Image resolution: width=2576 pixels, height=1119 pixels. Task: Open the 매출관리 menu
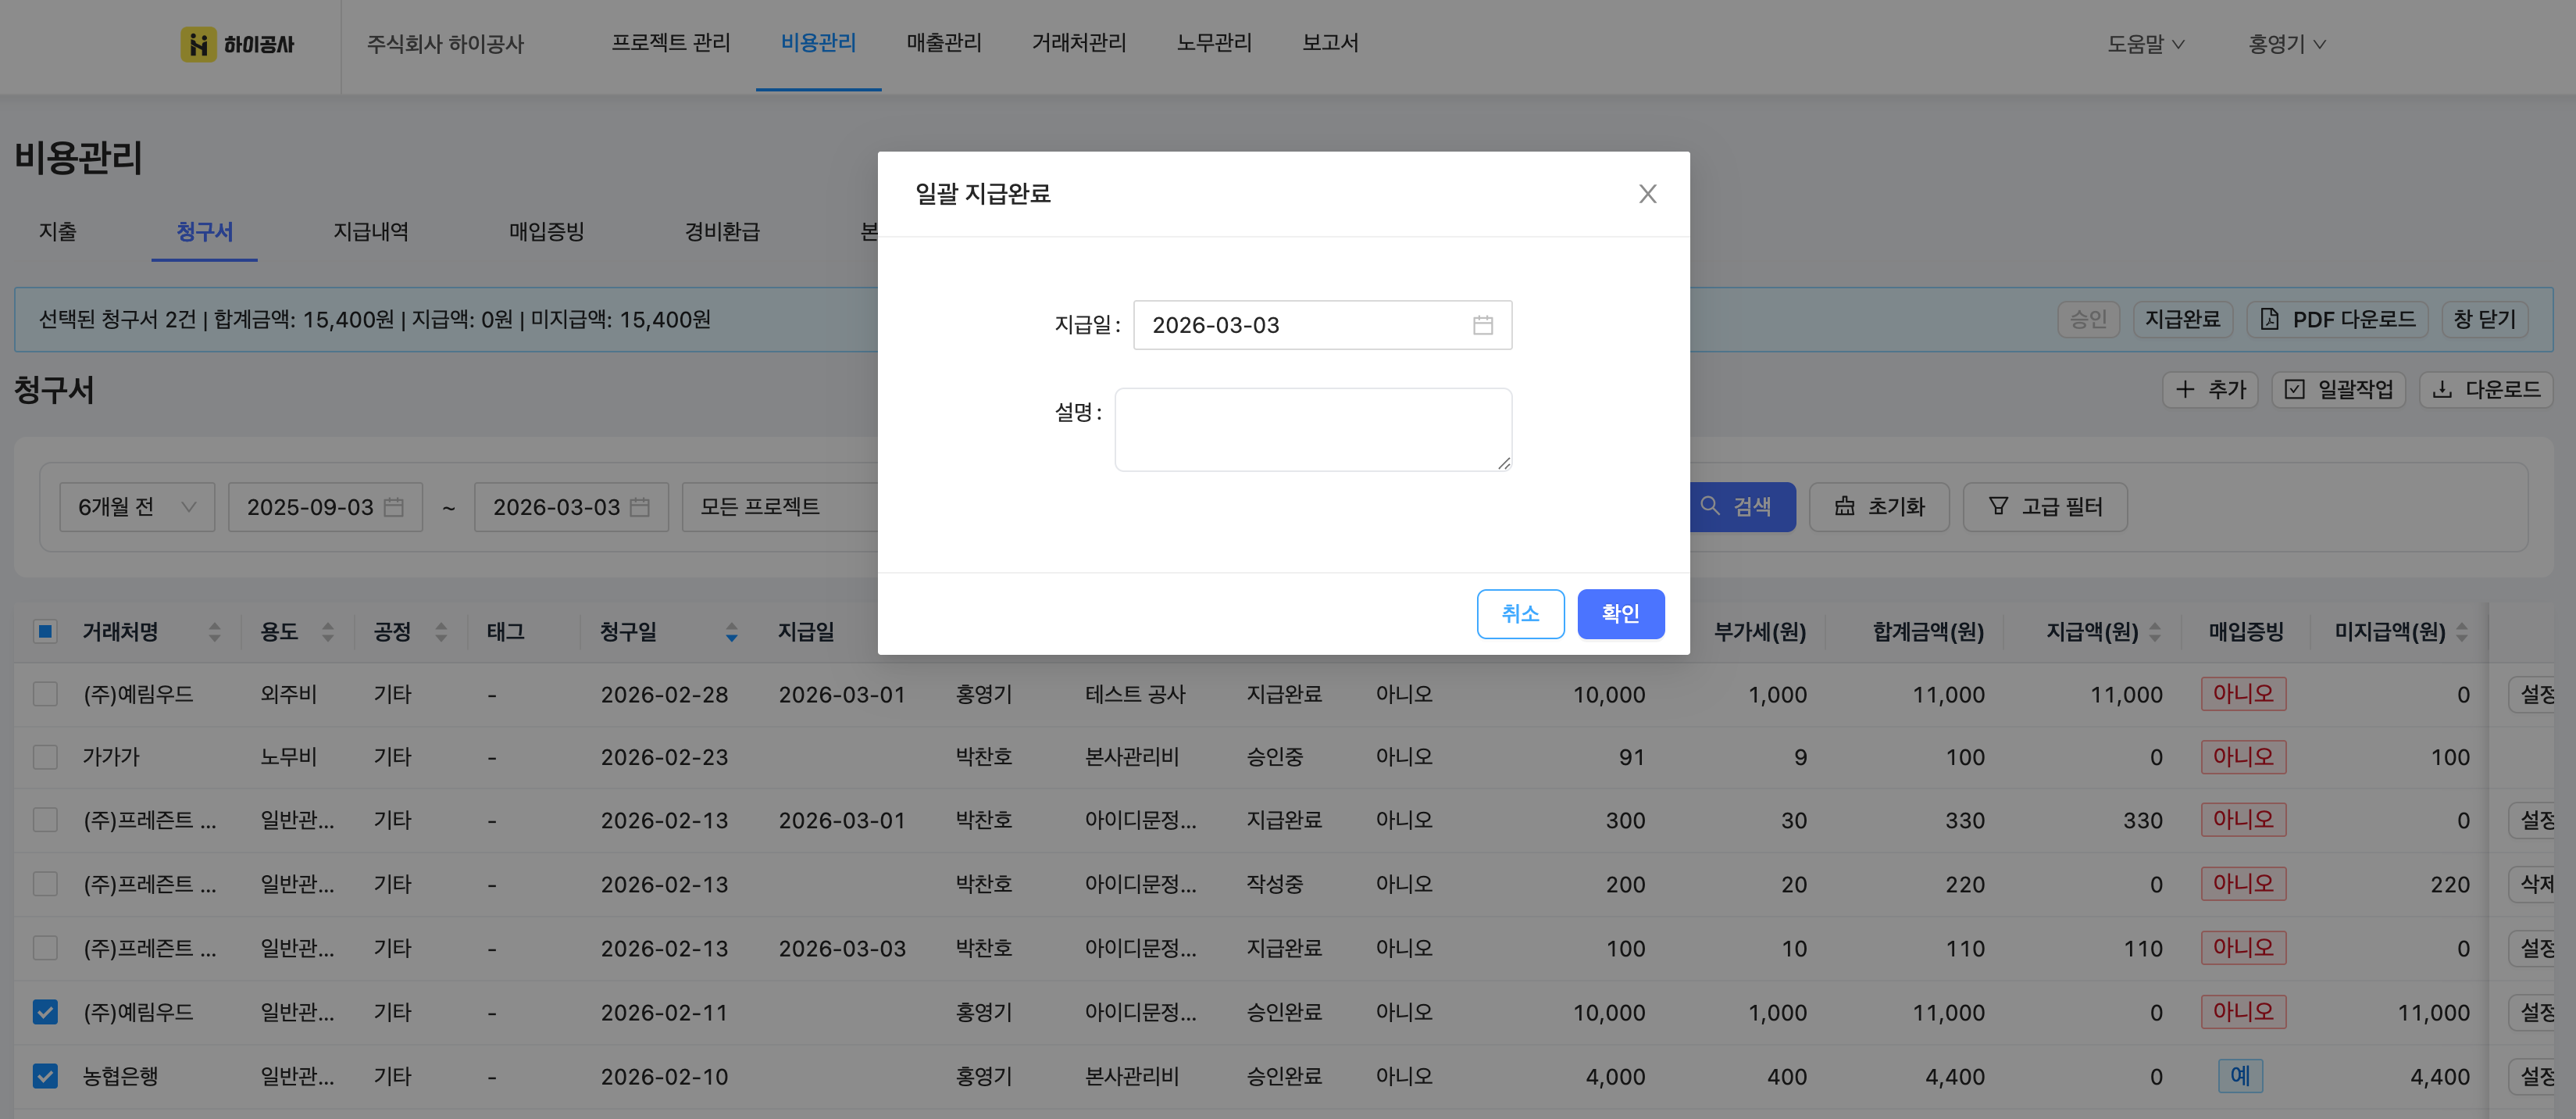point(943,43)
